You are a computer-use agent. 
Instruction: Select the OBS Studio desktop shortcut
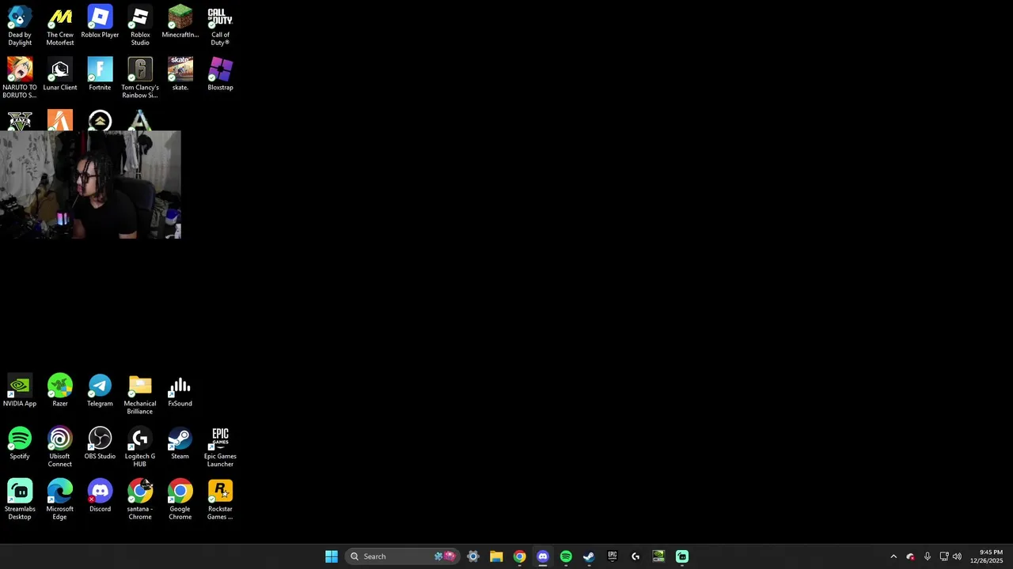100,443
